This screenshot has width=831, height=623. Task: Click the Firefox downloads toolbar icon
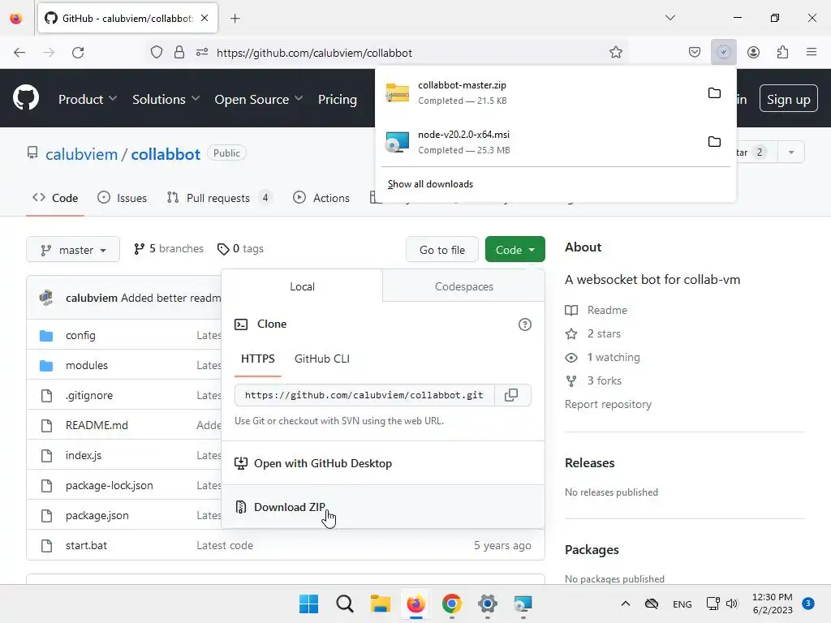click(x=723, y=52)
